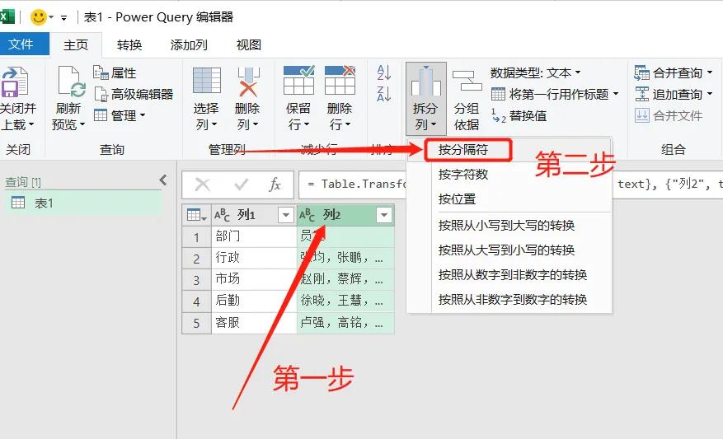Click 替换值 command

(519, 115)
